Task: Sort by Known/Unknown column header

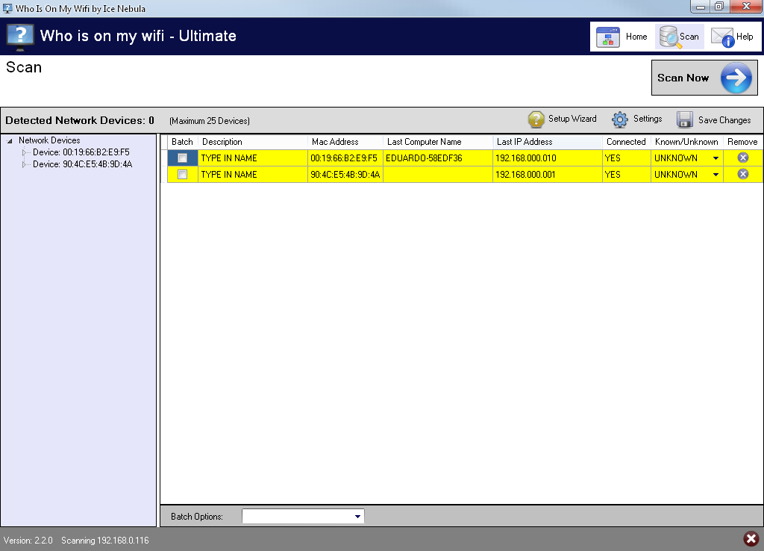Action: (x=687, y=142)
